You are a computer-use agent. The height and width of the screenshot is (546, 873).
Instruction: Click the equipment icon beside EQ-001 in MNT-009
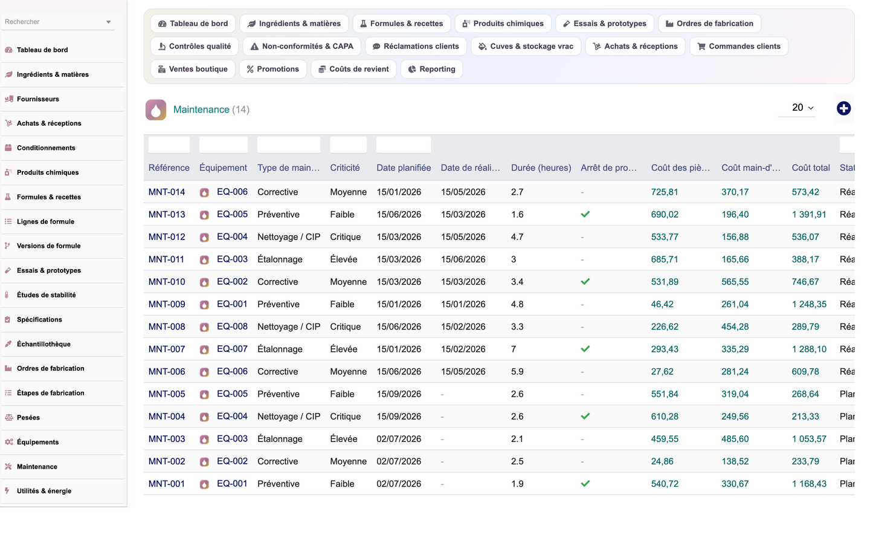(x=205, y=305)
